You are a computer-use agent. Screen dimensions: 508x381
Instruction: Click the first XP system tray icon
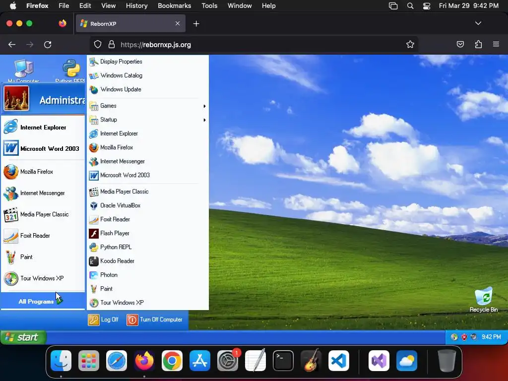(454, 337)
